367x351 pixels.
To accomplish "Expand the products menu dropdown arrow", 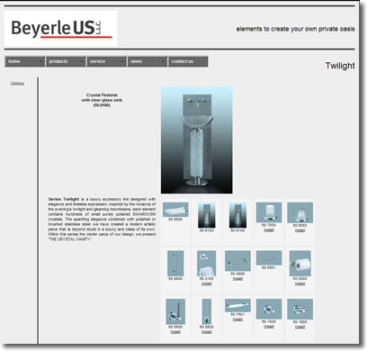I will (x=82, y=61).
